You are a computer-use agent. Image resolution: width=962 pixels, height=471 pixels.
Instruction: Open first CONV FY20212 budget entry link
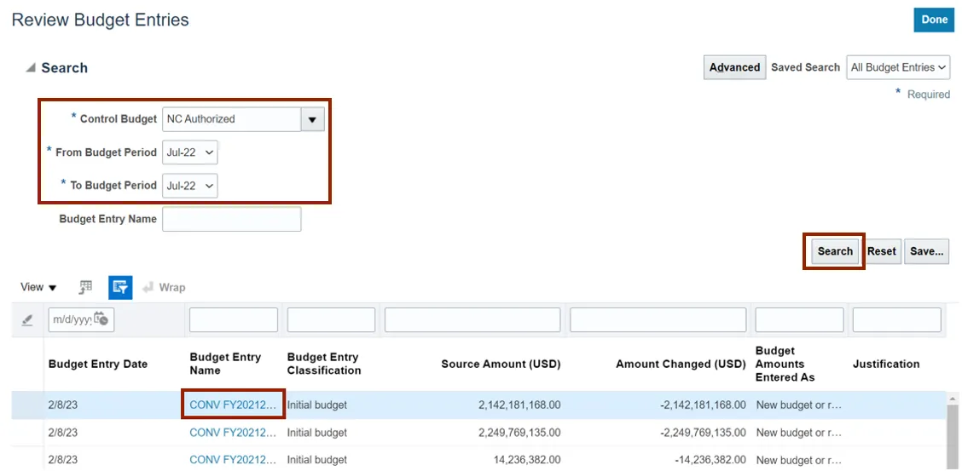click(234, 405)
